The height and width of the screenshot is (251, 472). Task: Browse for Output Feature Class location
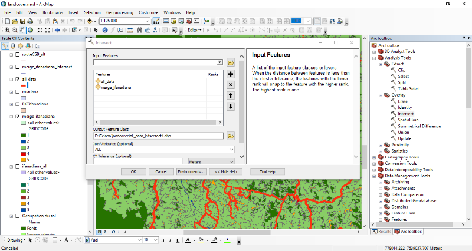(231, 136)
